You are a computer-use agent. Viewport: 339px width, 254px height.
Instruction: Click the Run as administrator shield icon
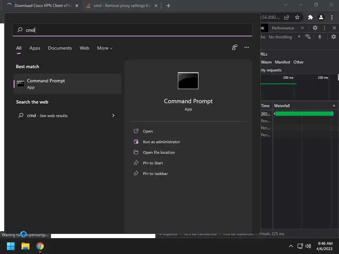click(136, 142)
